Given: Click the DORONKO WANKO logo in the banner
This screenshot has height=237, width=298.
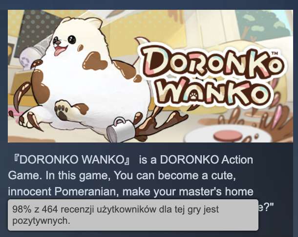Looking at the screenshot, I should [x=211, y=76].
